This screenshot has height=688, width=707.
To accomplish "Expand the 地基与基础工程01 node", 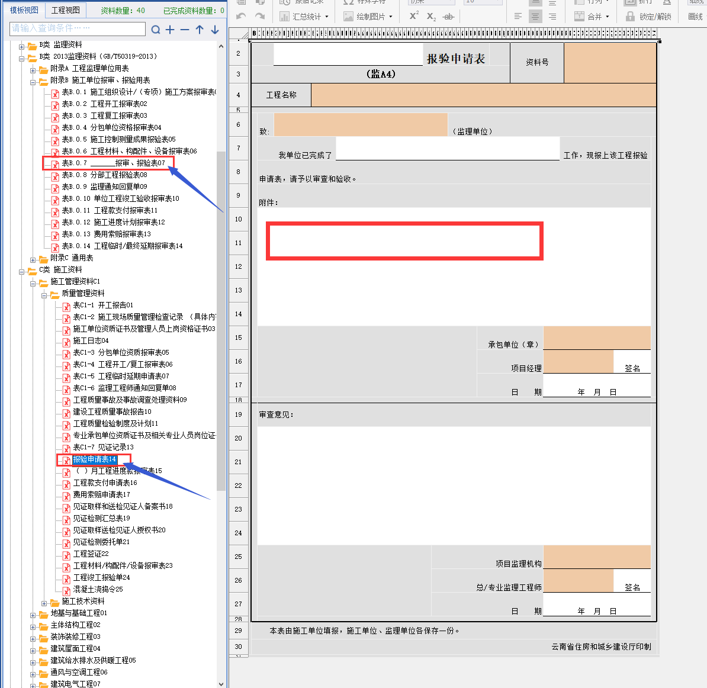I will 33,615.
